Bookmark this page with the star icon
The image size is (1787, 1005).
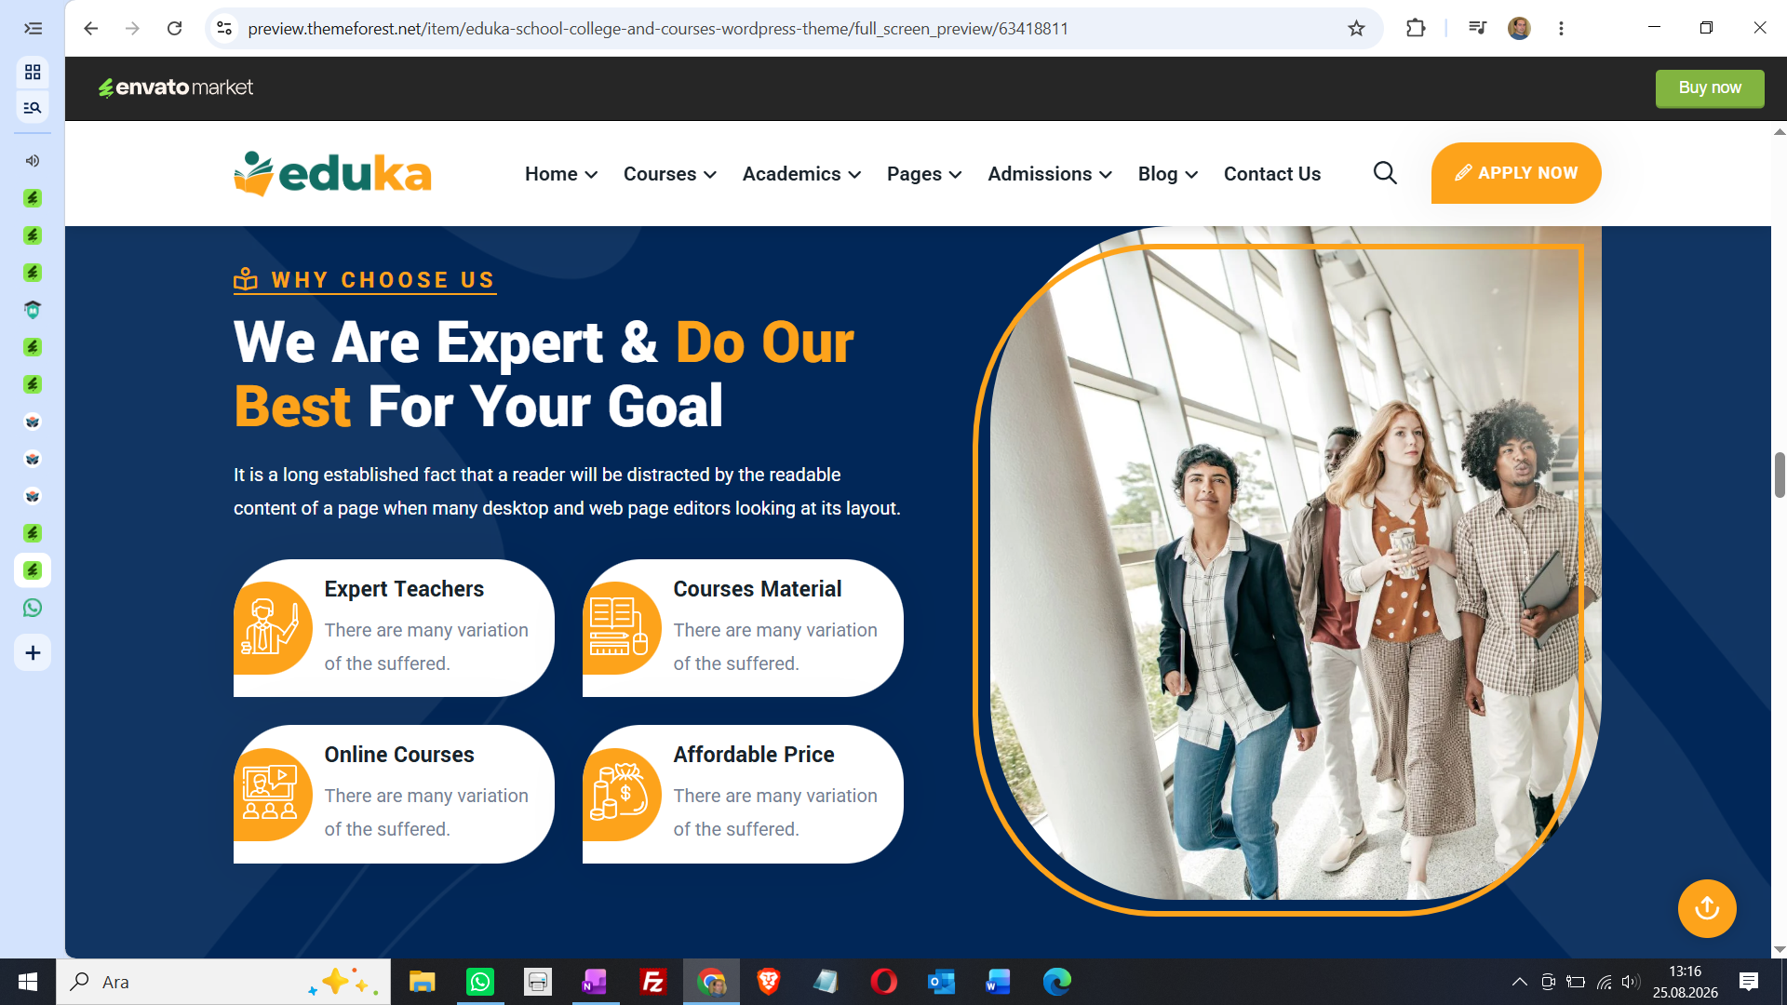coord(1356,28)
